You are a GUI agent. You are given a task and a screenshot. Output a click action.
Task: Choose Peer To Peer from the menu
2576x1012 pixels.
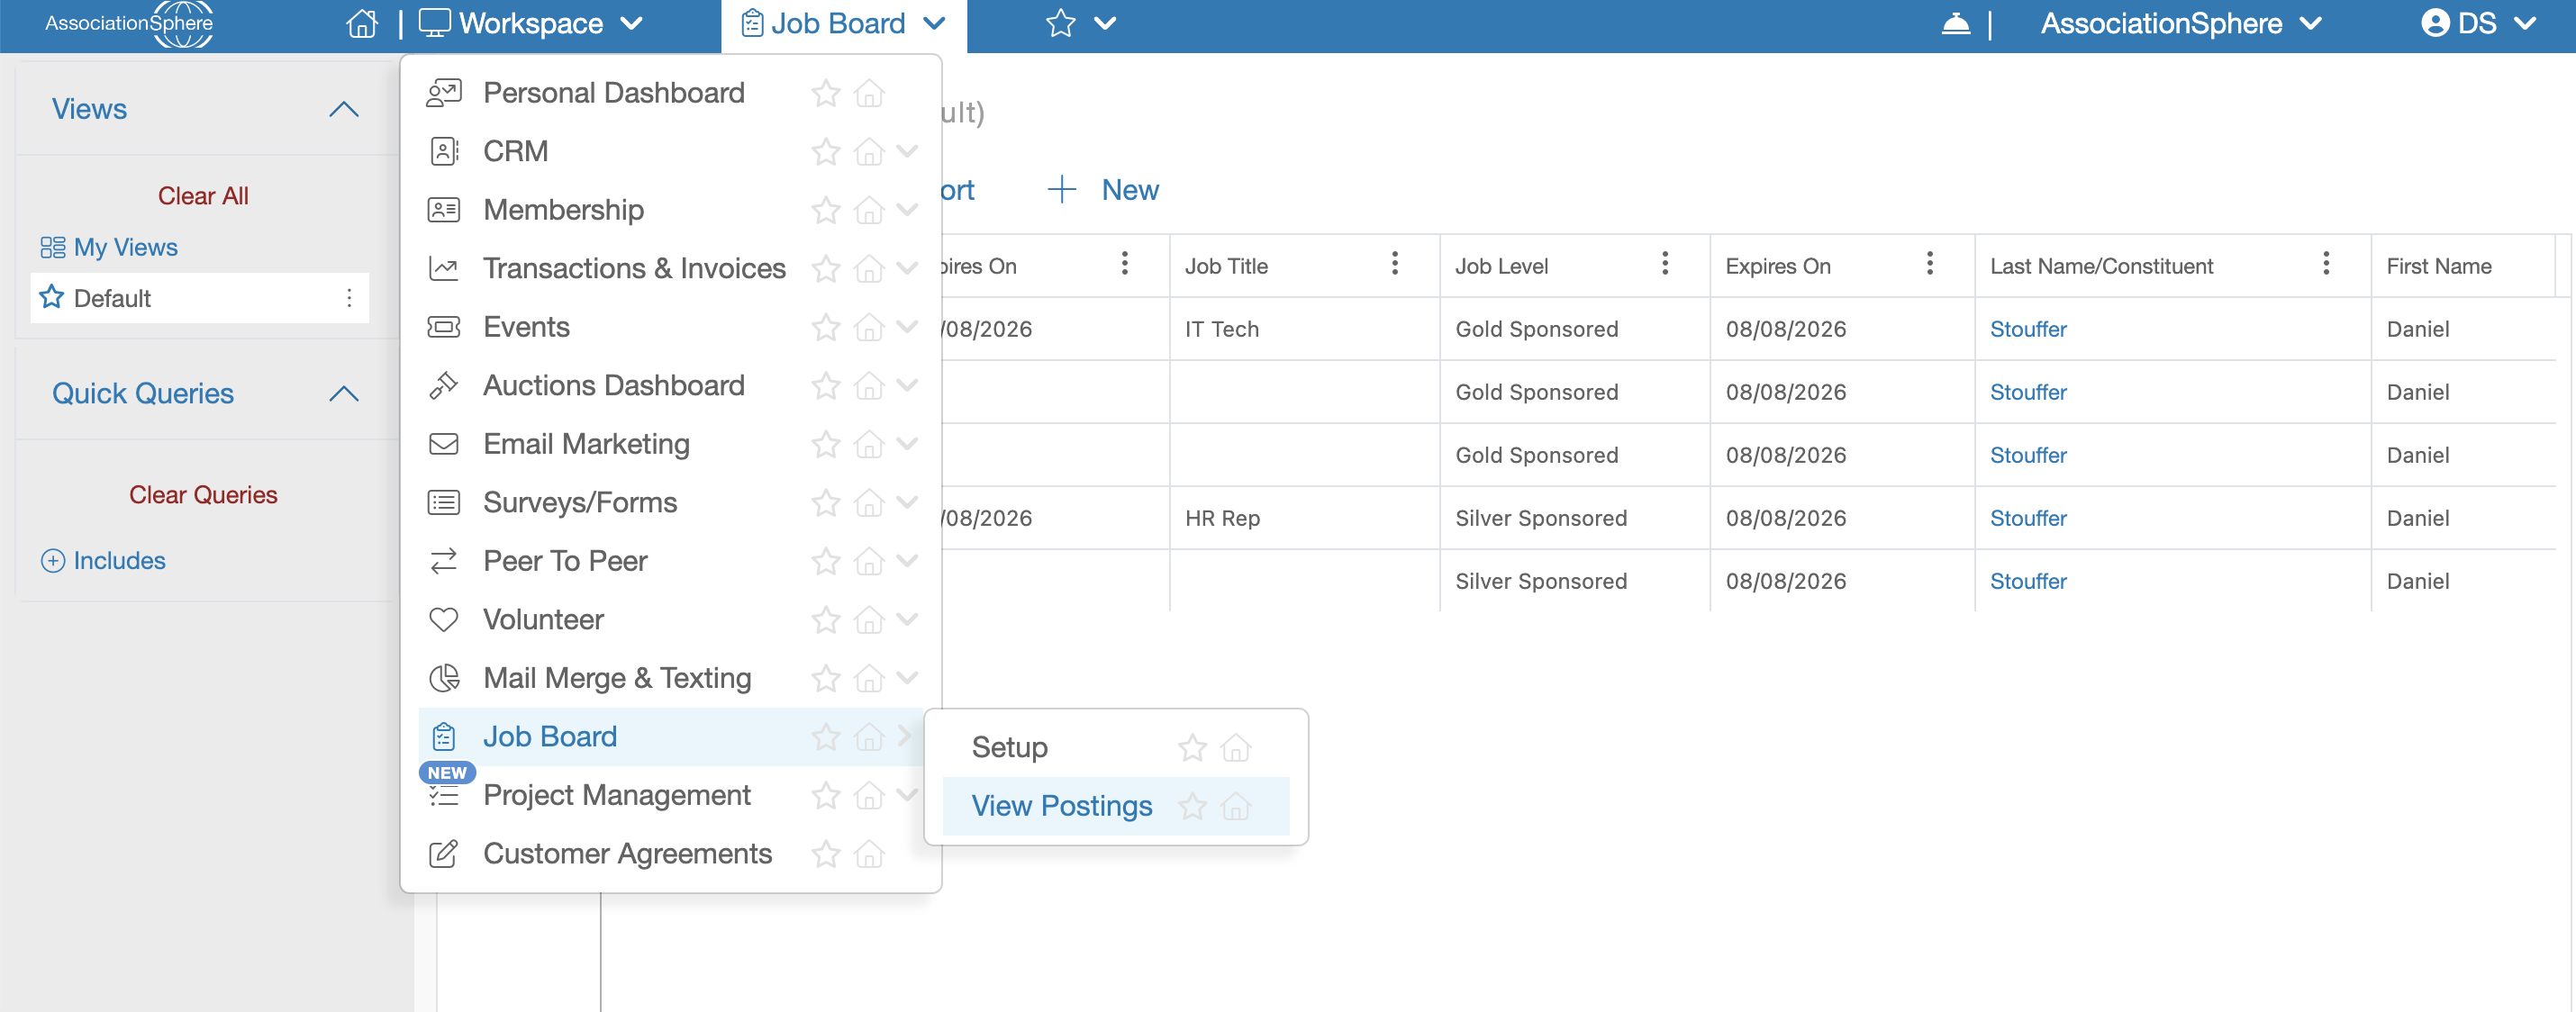coord(565,561)
